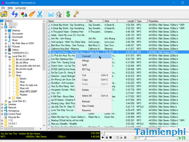Open the File menu
Viewport: 189px width, 142px height.
[3, 8]
